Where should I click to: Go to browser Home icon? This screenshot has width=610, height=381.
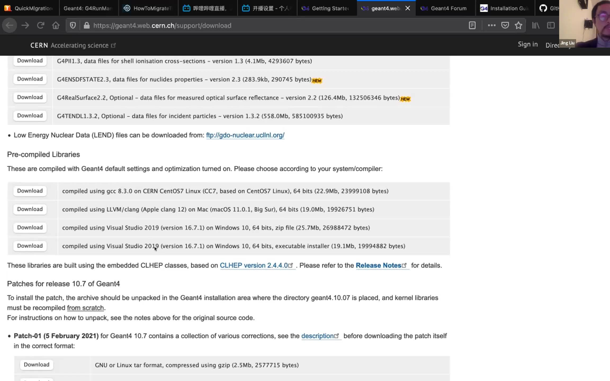tap(56, 25)
